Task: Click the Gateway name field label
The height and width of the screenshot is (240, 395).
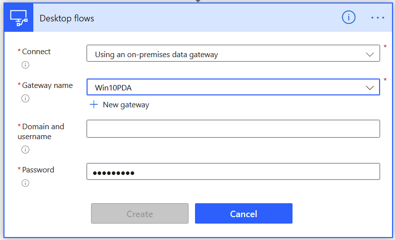Action: pos(47,85)
